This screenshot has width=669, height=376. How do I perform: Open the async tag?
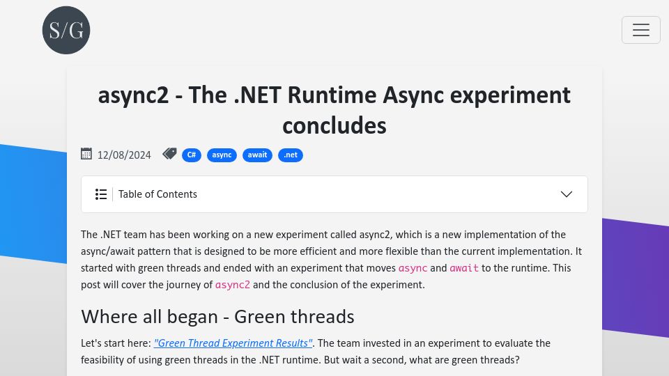point(222,155)
